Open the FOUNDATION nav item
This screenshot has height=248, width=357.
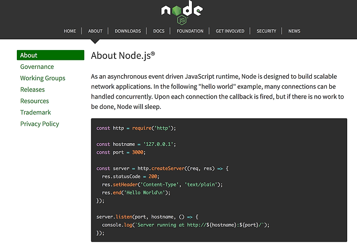pyautogui.click(x=190, y=31)
